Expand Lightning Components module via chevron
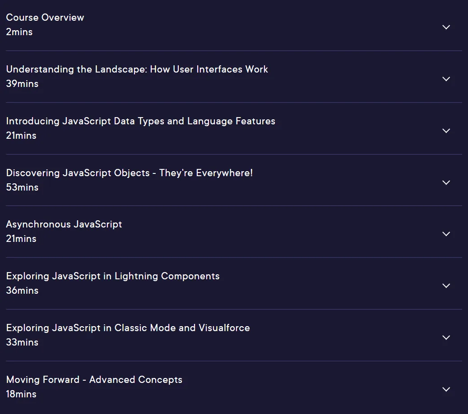The height and width of the screenshot is (414, 468). click(446, 286)
